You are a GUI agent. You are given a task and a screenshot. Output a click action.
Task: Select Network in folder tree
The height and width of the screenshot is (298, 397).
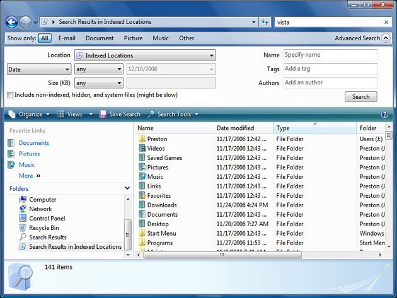40,209
